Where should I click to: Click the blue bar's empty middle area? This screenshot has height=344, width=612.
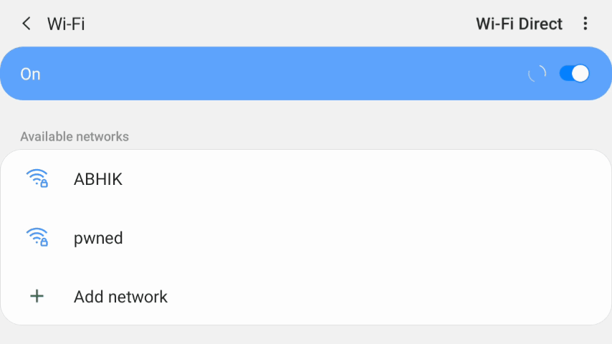point(287,74)
